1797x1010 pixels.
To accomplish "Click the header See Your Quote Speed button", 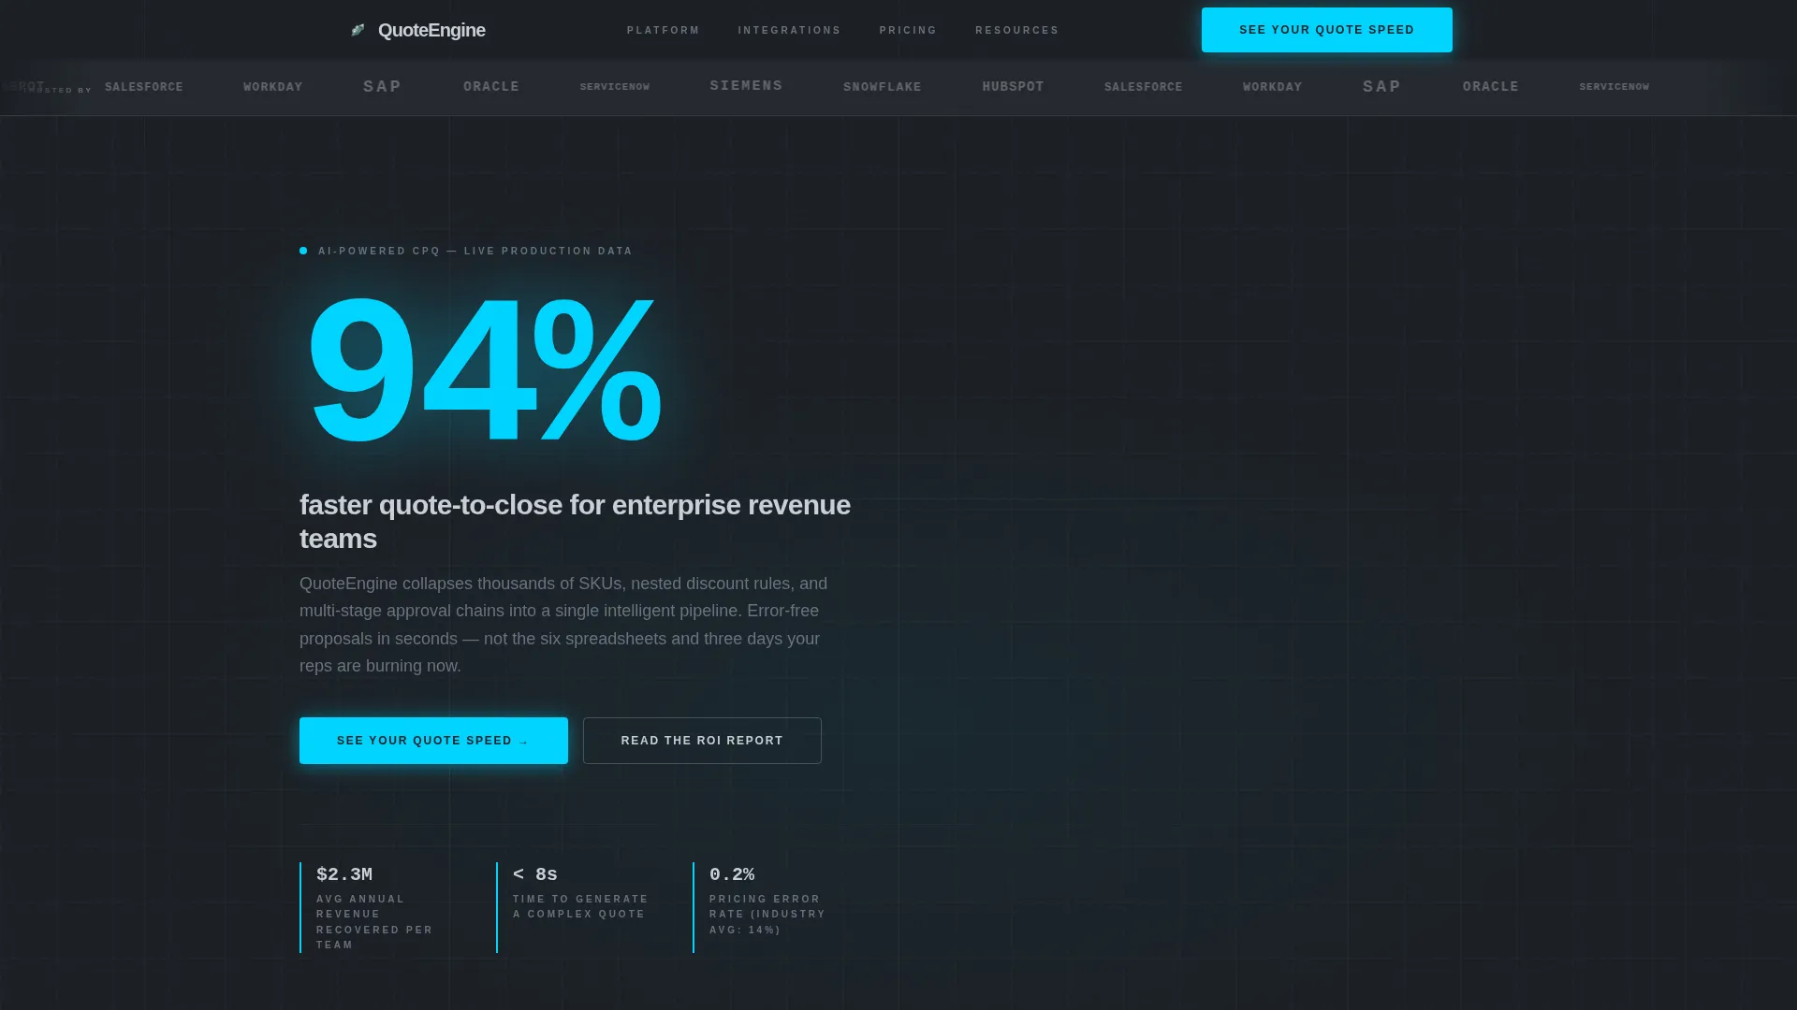I will tap(1326, 30).
